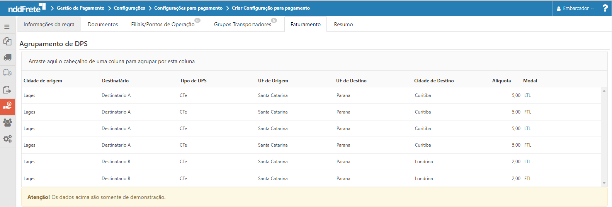612x207 pixels.
Task: Open the solid truck sidebar icon
Action: [7, 58]
